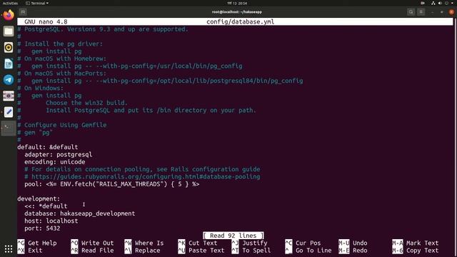Click the "connection pooling" comment line
This screenshot has width=457, height=257.
[x=142, y=169]
